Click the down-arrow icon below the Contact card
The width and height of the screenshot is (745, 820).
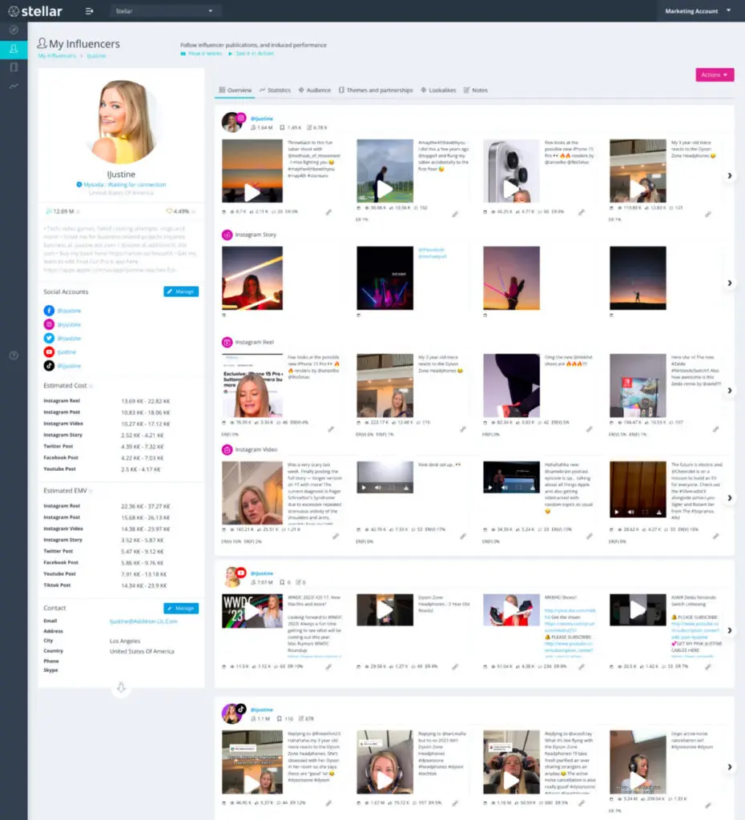pyautogui.click(x=121, y=687)
